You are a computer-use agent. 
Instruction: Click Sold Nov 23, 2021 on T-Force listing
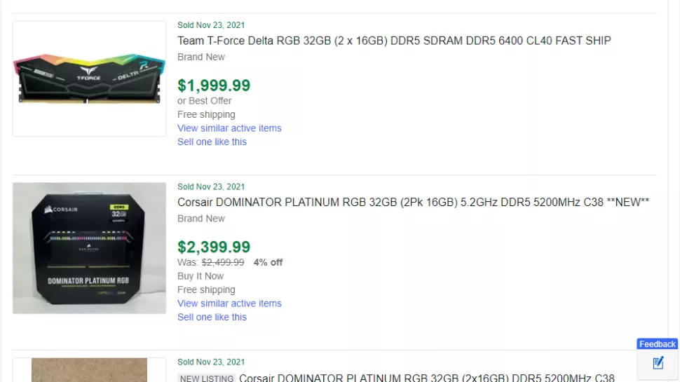coord(211,25)
